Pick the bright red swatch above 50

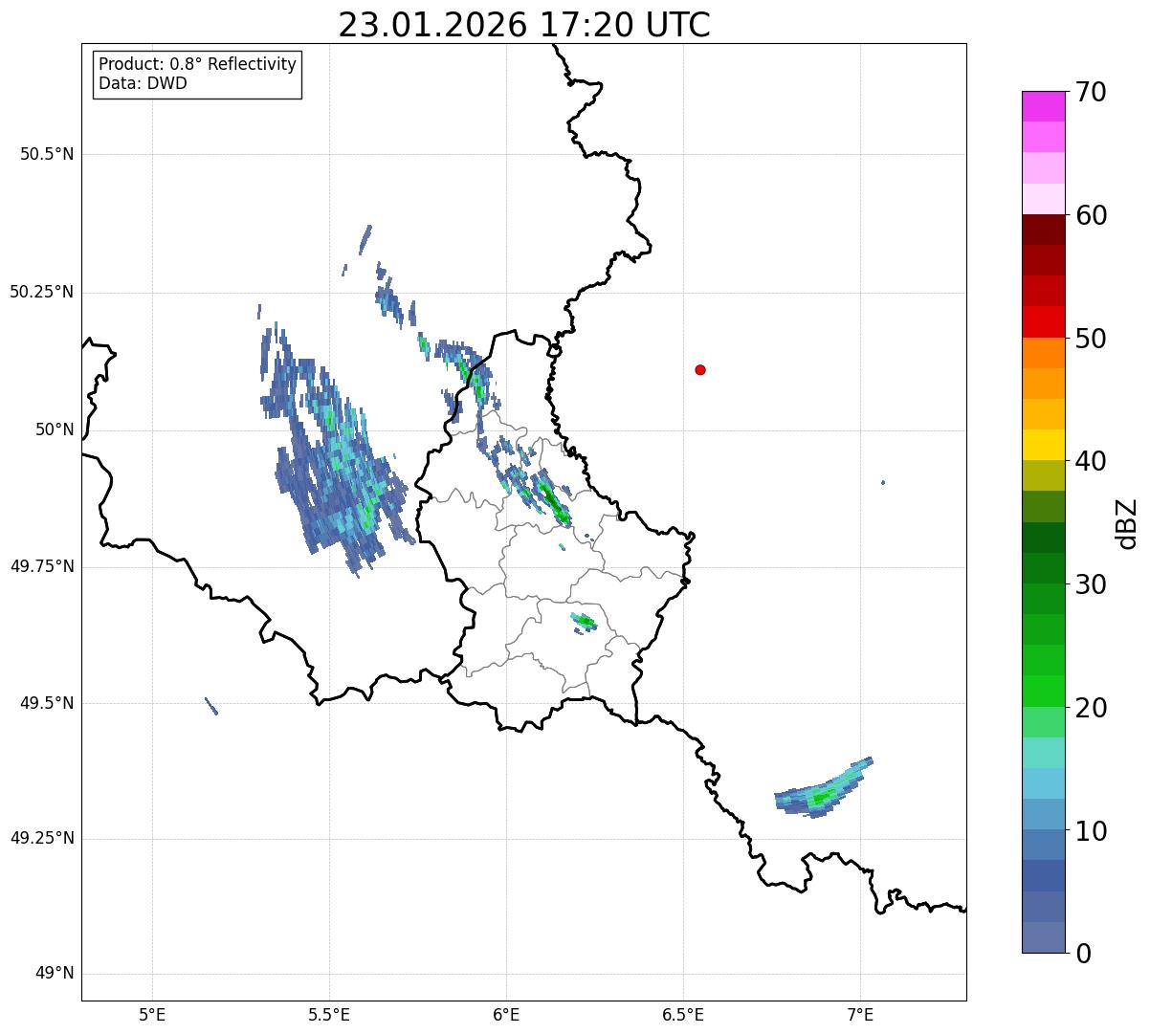point(1044,322)
